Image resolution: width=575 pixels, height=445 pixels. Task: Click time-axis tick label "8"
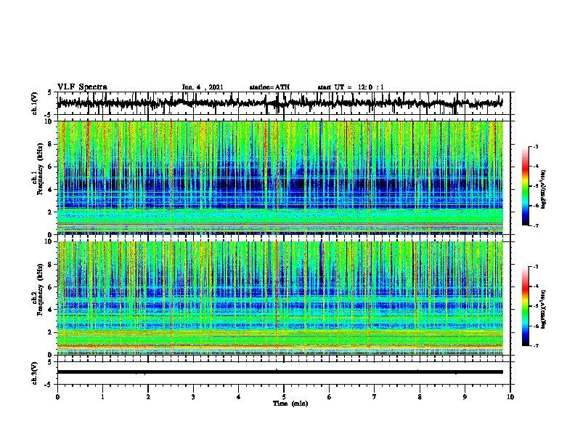coord(420,397)
